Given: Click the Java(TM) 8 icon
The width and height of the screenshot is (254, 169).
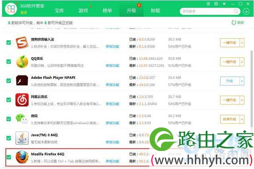Looking at the screenshot, I should tap(22, 138).
